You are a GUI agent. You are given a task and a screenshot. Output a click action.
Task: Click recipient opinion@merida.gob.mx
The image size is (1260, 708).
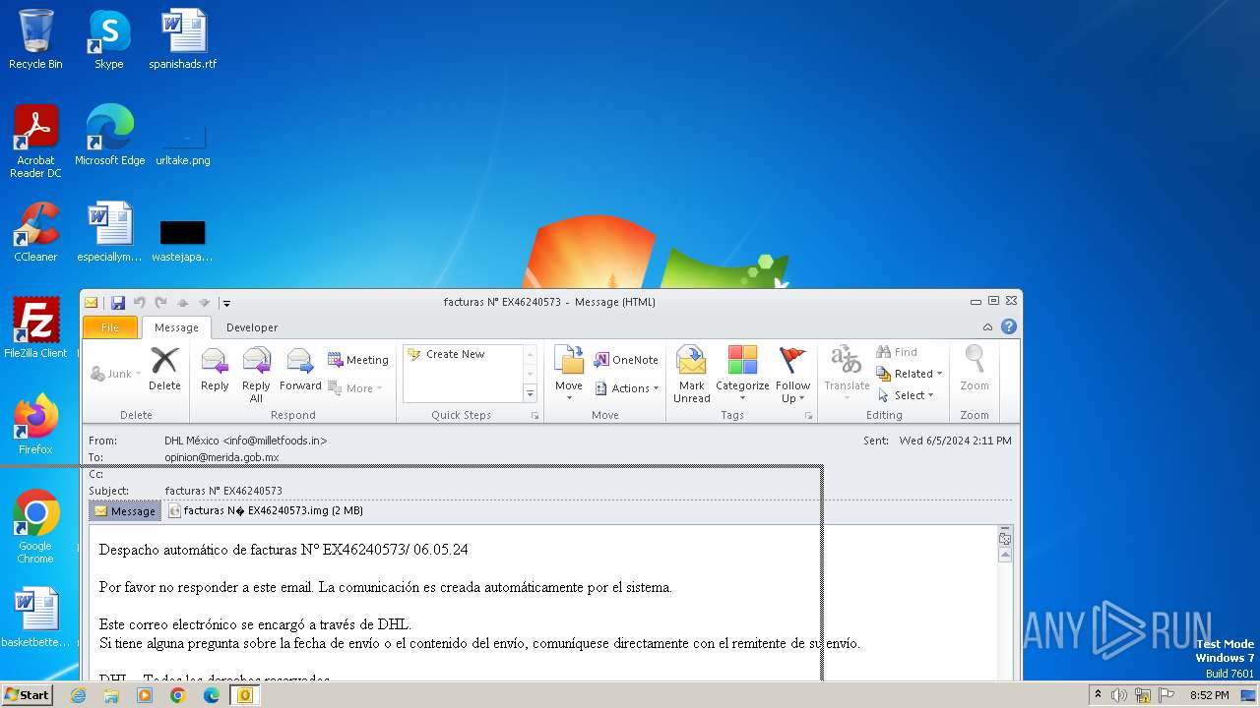[221, 457]
